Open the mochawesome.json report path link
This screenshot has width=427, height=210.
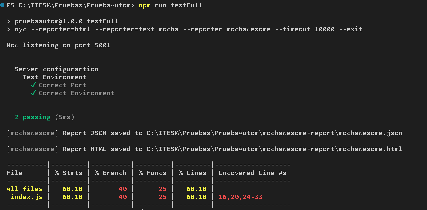[x=274, y=133]
